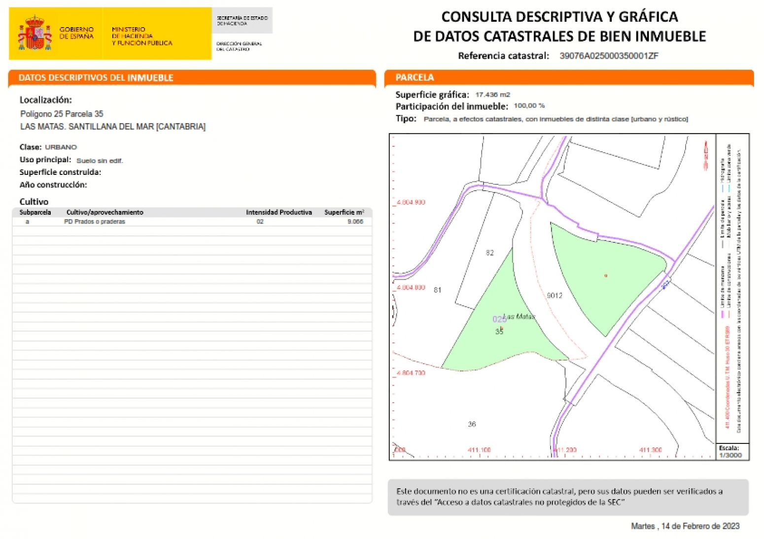Select 'Polígono 25 Parcela 35' text
This screenshot has width=764, height=539.
click(62, 114)
